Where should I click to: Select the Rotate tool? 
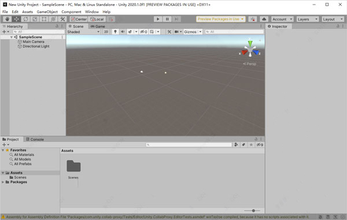pos(25,19)
